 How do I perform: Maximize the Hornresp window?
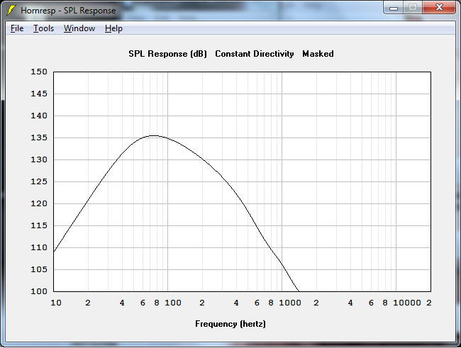point(413,8)
